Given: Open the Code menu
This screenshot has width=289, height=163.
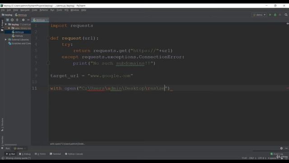Looking at the screenshot, I should 35,10.
